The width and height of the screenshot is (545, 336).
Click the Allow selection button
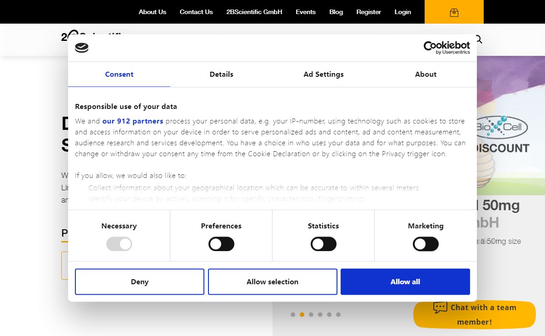pyautogui.click(x=272, y=282)
